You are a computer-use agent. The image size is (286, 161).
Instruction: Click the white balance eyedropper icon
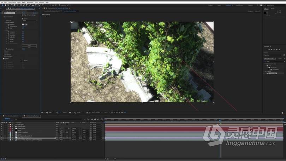click(x=26, y=24)
